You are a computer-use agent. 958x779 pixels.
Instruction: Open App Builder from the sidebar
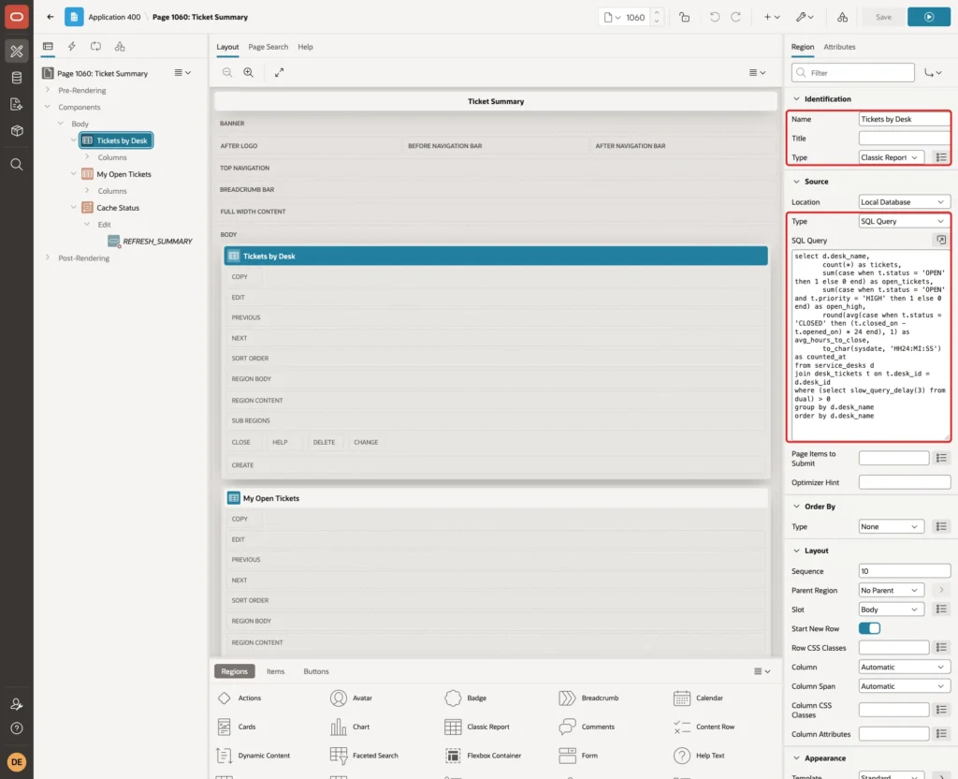click(17, 51)
